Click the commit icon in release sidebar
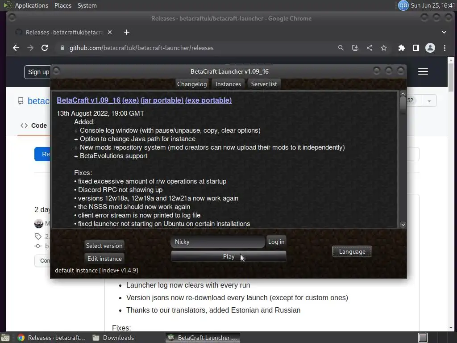Screen dimensions: 457x343 38,246
